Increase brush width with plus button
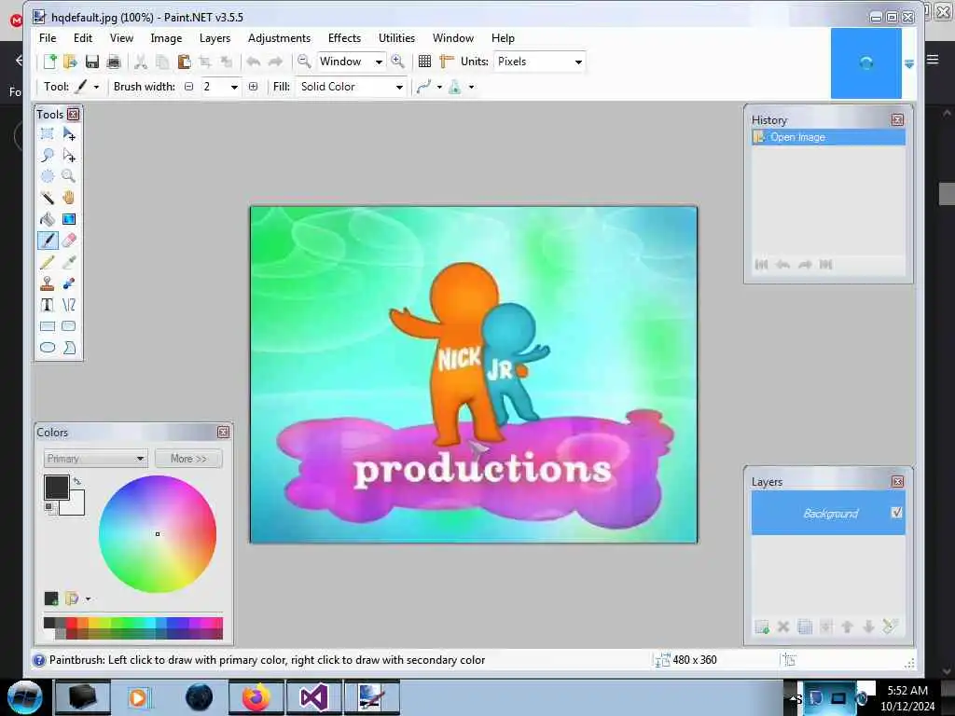 (254, 87)
